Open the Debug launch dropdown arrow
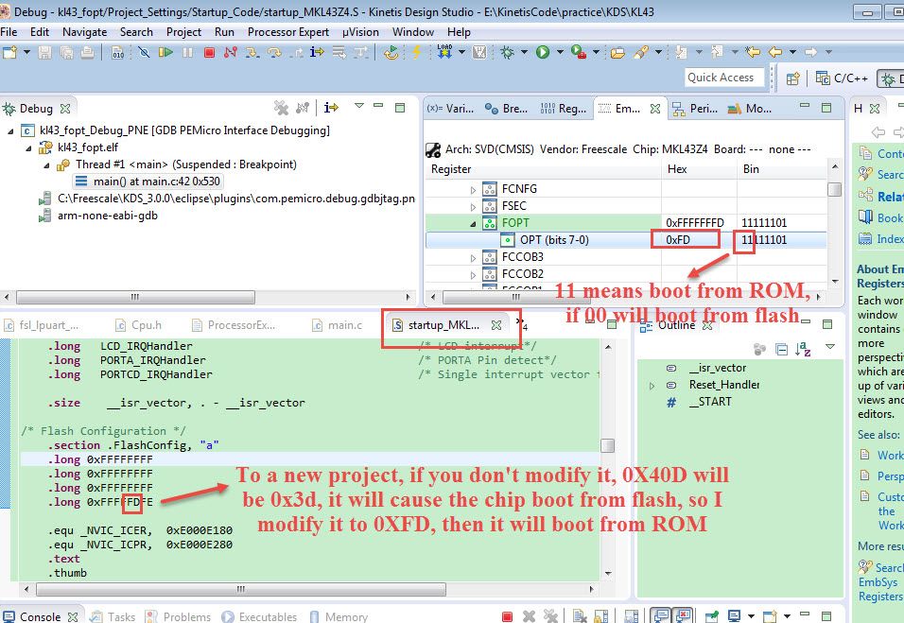 524,52
